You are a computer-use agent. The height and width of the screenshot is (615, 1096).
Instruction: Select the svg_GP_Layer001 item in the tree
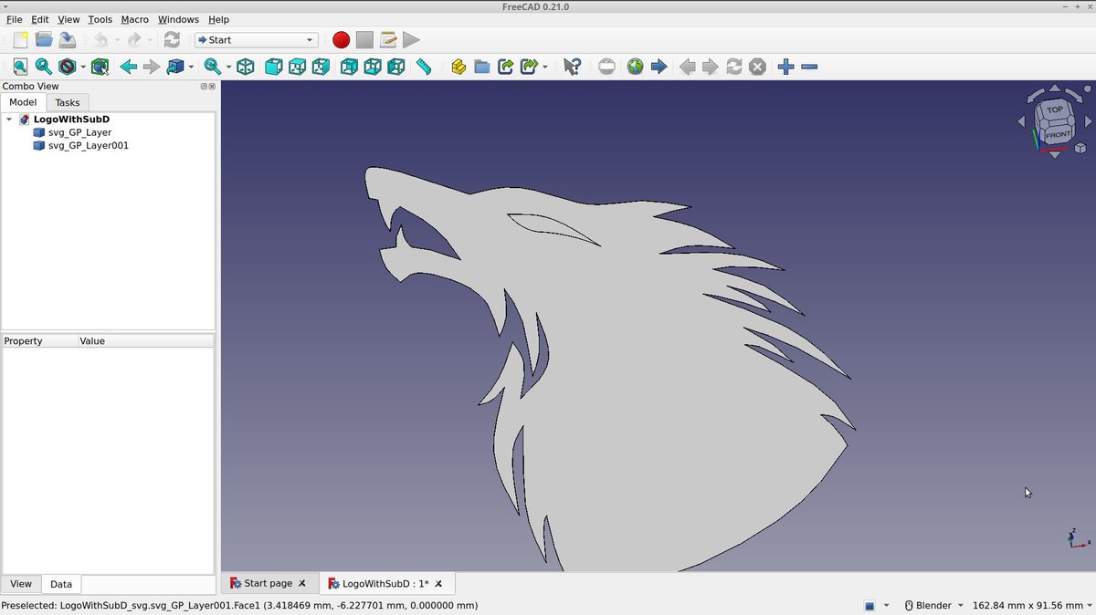[90, 145]
